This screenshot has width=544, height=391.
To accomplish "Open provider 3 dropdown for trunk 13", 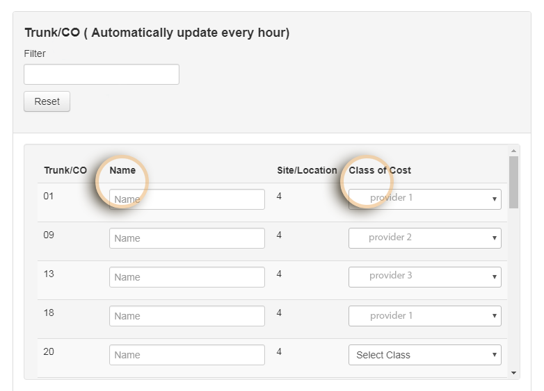I will point(424,277).
